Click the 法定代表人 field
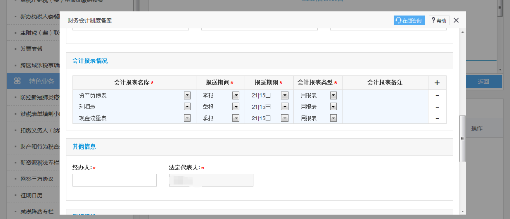The width and height of the screenshot is (510, 219). tap(211, 180)
